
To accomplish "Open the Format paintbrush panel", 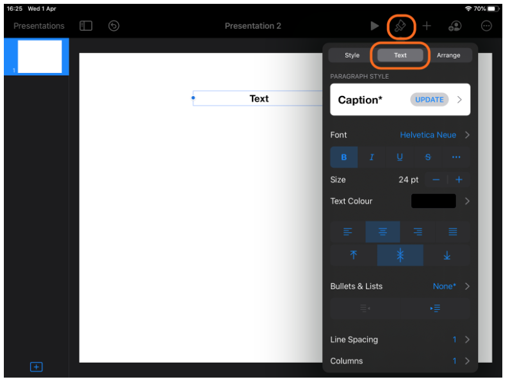I will [400, 26].
